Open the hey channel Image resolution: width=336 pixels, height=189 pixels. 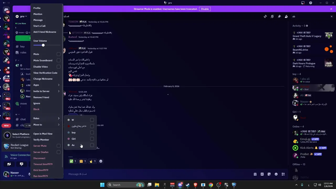tap(22, 46)
